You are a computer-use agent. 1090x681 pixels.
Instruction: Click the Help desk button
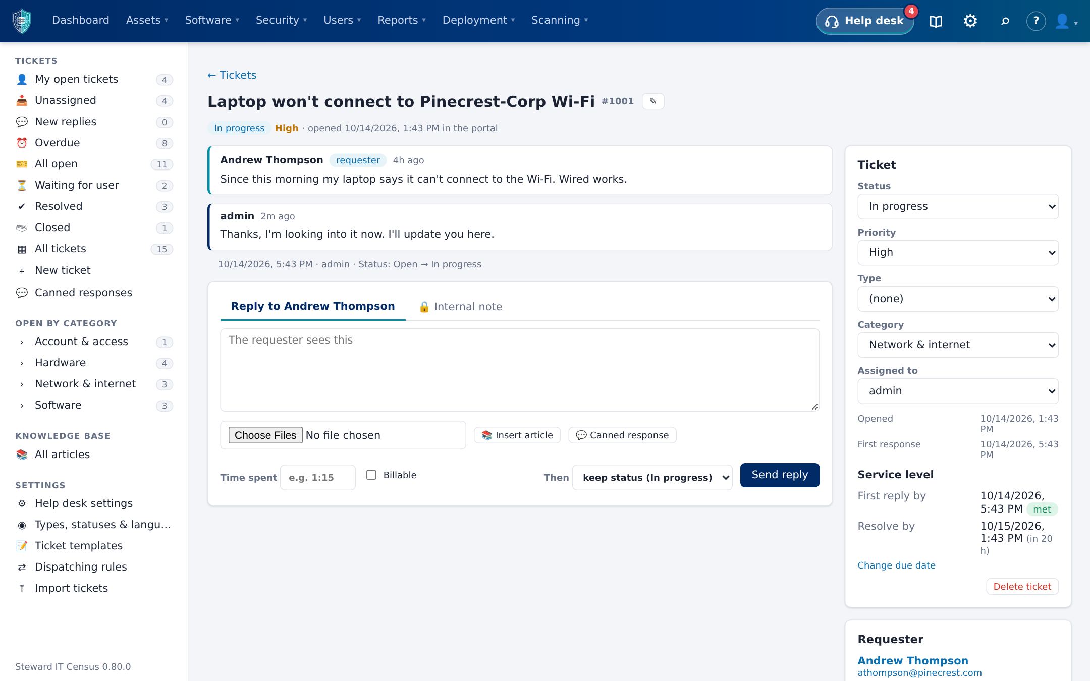coord(864,21)
